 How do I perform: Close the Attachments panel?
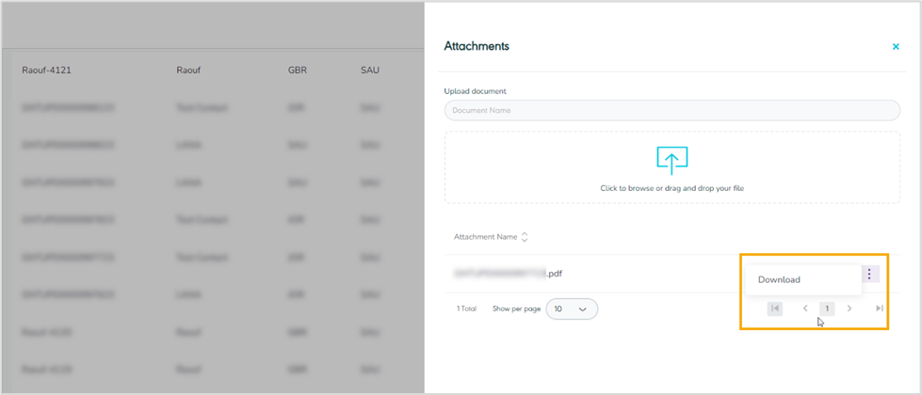pos(896,46)
